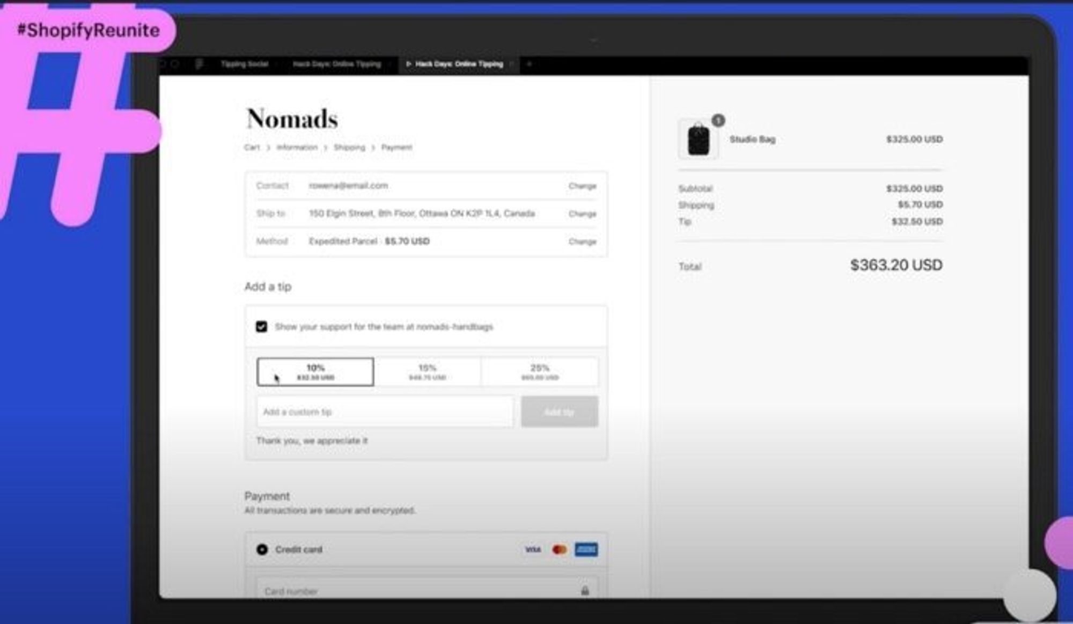Click the Mastercard icon
This screenshot has width=1073, height=624.
click(559, 549)
